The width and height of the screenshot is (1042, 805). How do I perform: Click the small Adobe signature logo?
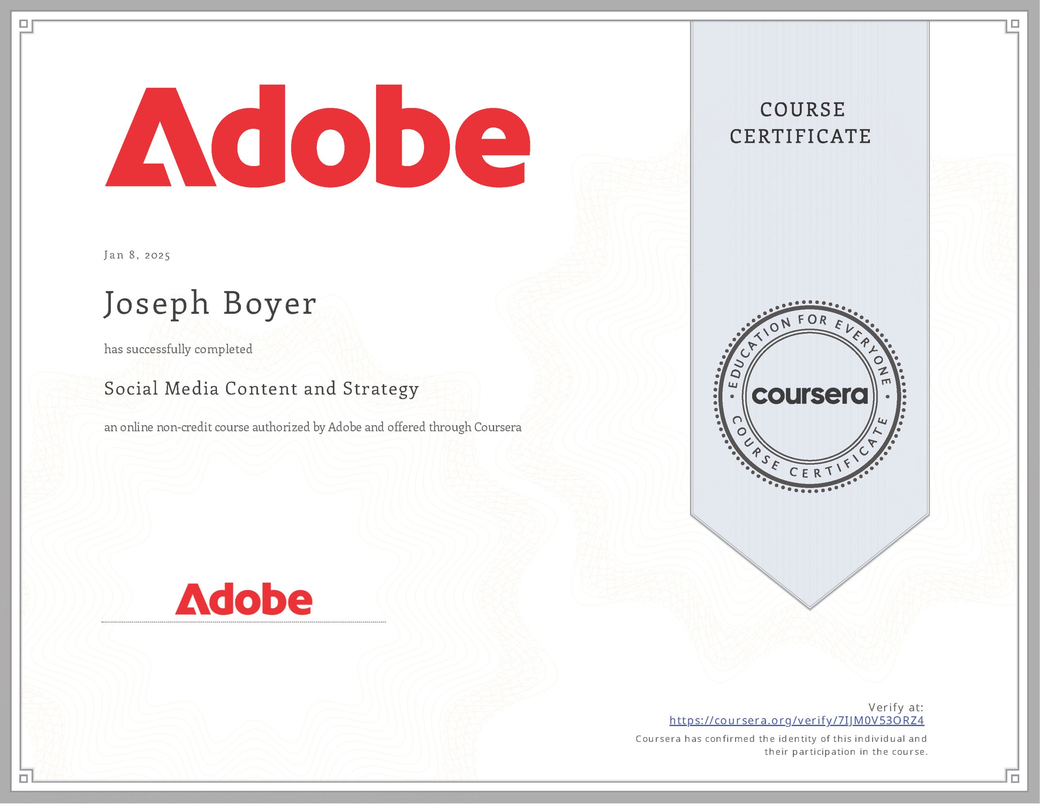point(243,599)
